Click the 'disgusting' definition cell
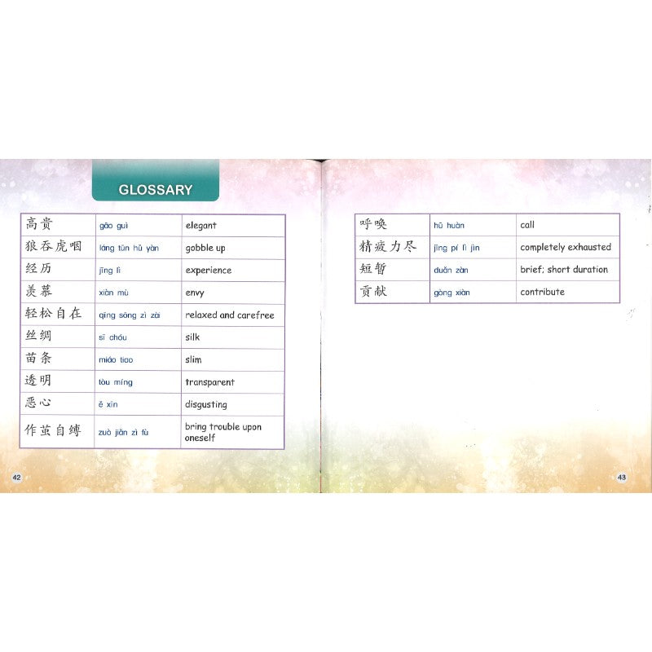The height and width of the screenshot is (652, 652). [x=206, y=404]
